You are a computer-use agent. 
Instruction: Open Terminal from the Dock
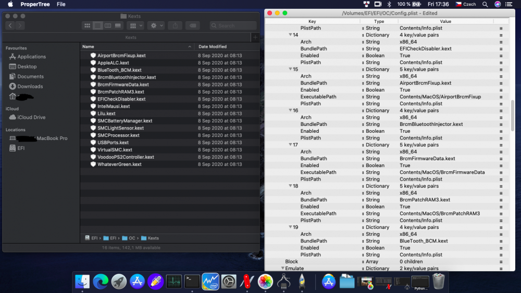point(192,282)
